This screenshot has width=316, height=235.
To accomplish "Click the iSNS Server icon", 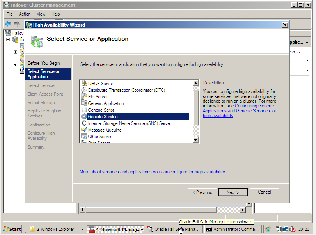I will pos(84,123).
